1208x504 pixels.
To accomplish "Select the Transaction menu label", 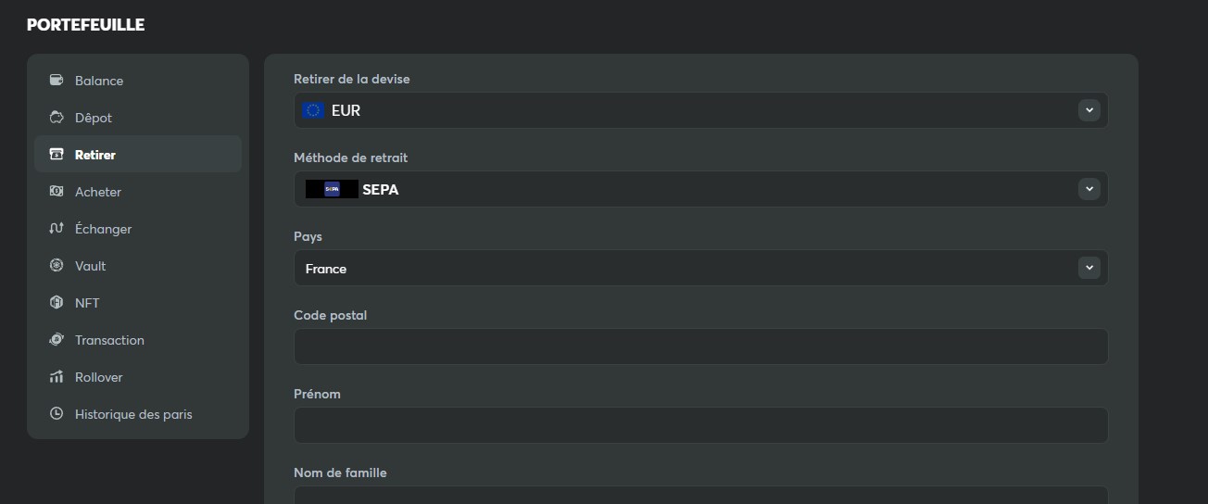I will click(109, 340).
